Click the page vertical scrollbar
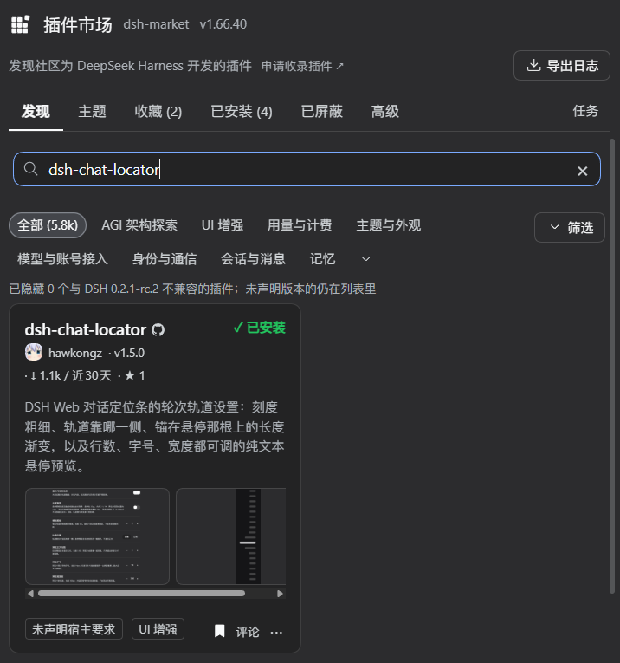The width and height of the screenshot is (620, 663). coord(612,367)
